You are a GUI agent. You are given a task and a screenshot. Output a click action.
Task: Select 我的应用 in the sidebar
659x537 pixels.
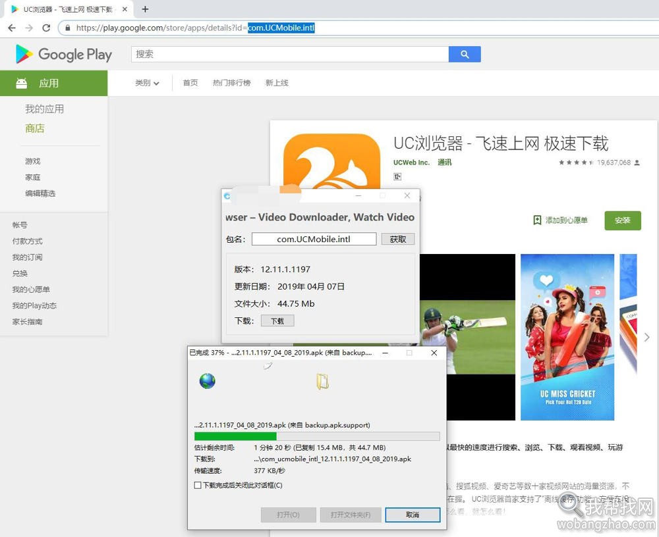[45, 109]
